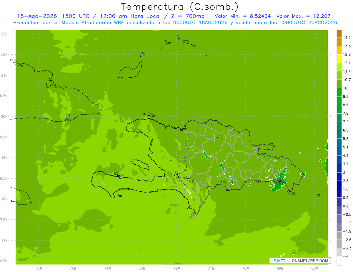The height and width of the screenshot is (272, 353).
Task: Click the "71W" longitude axis label
Action: pyautogui.click(x=211, y=268)
